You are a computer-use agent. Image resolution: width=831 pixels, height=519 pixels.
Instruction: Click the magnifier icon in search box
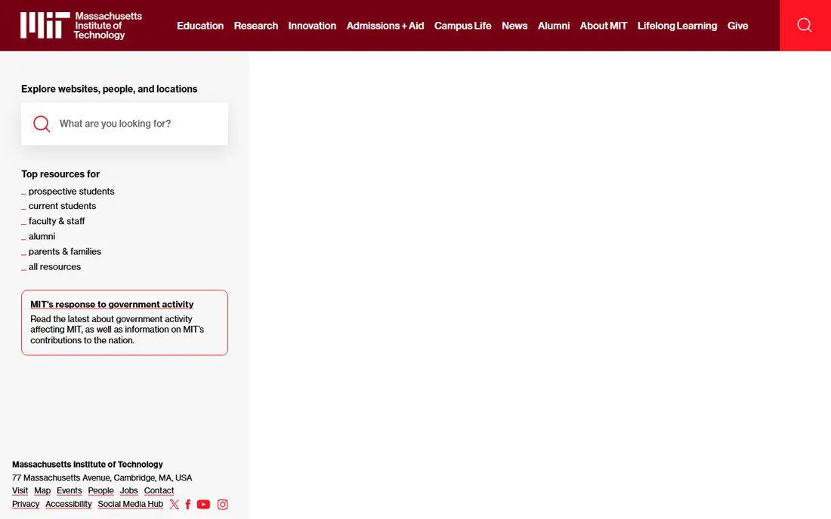coord(42,124)
